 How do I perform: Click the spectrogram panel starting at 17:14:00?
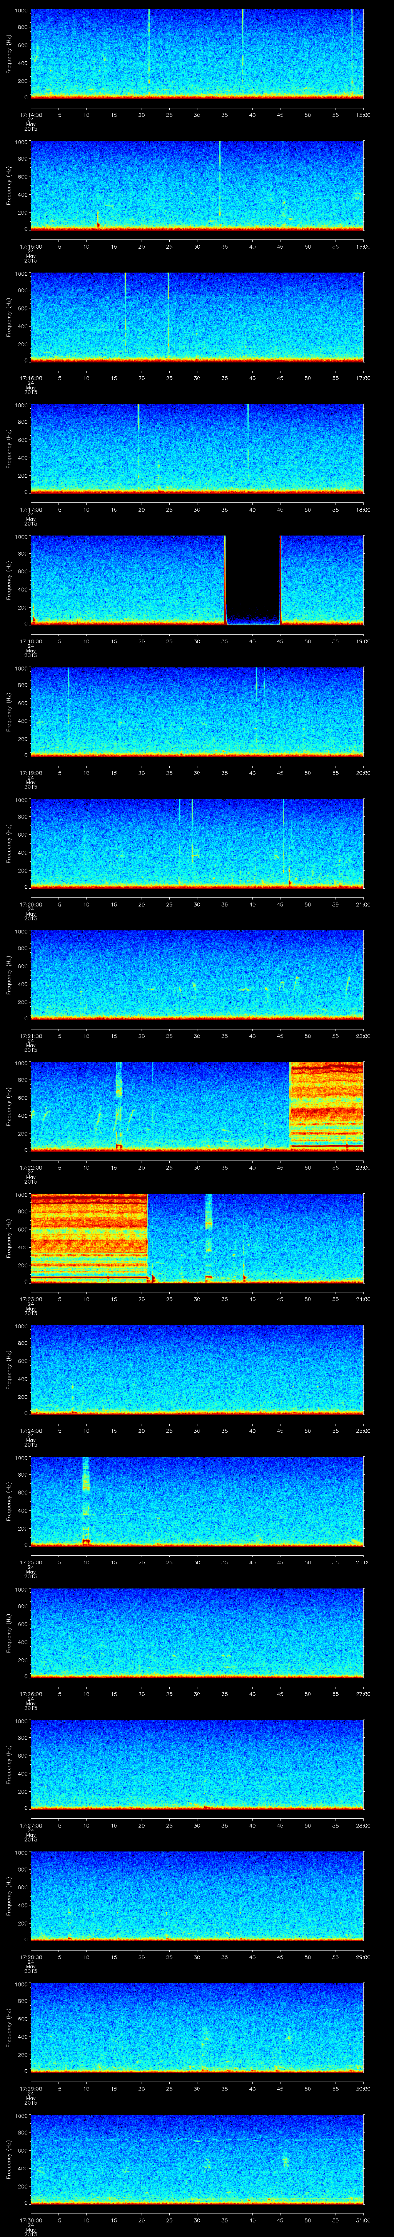click(x=197, y=54)
